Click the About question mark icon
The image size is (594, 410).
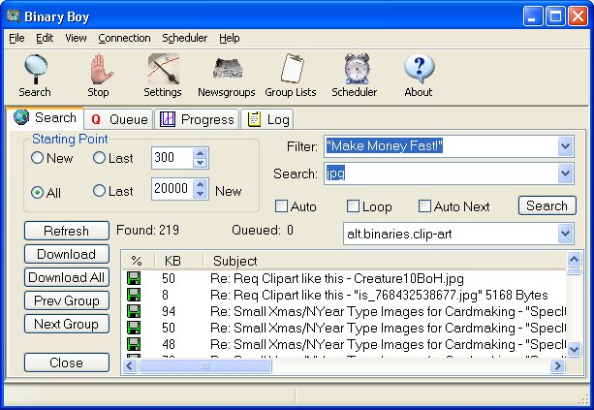(419, 69)
